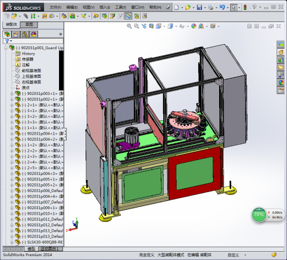Image resolution: width=287 pixels, height=260 pixels.
Task: Click the Design Library icon in task pane
Action: 280,60
